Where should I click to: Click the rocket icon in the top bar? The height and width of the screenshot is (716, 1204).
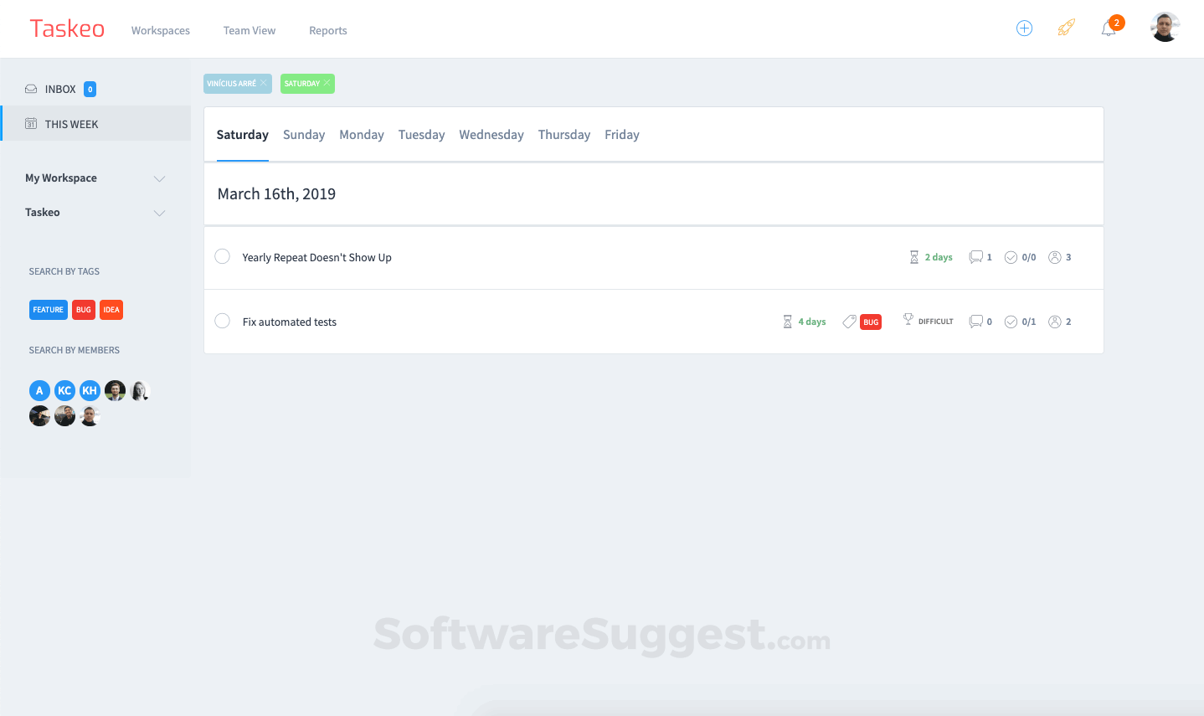pyautogui.click(x=1066, y=28)
